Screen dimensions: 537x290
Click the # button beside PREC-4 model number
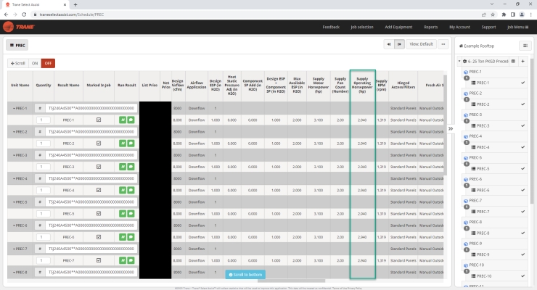[40, 178]
